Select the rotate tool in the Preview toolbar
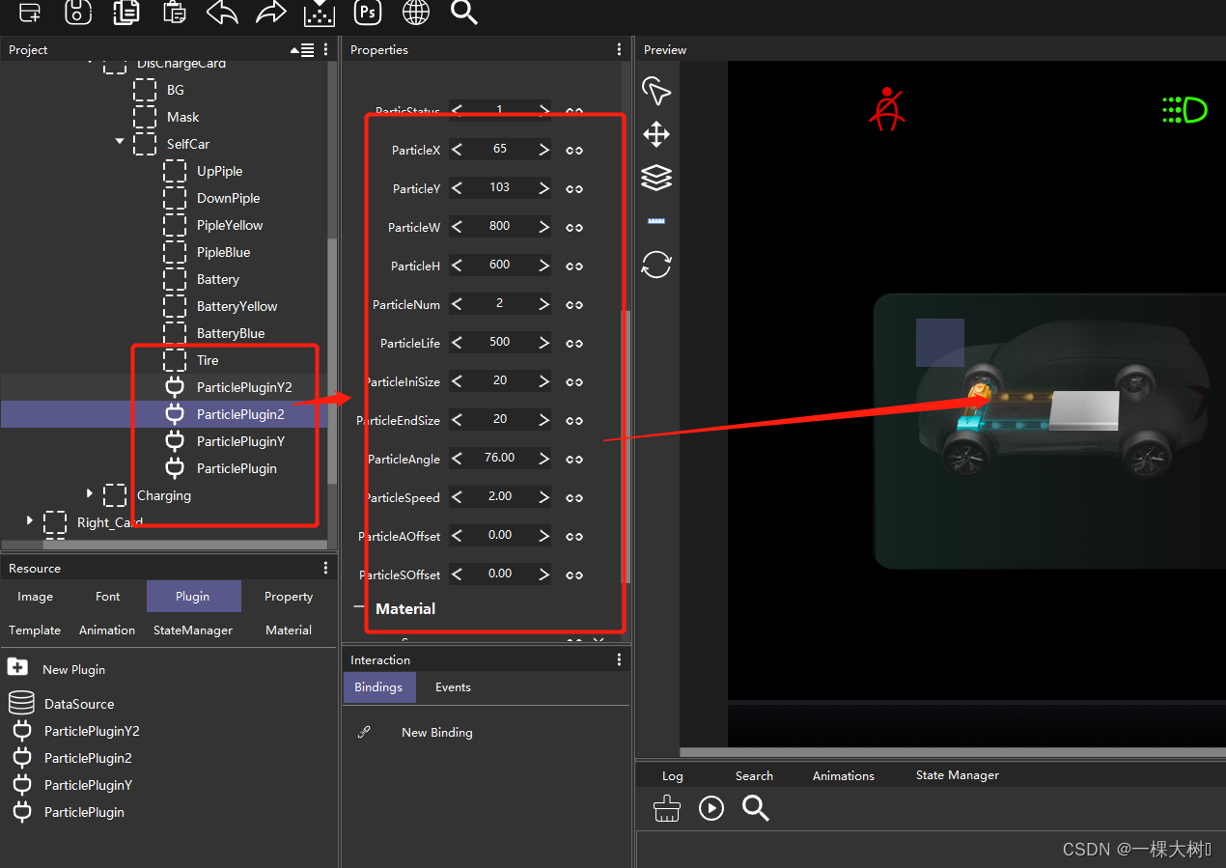 coord(656,264)
